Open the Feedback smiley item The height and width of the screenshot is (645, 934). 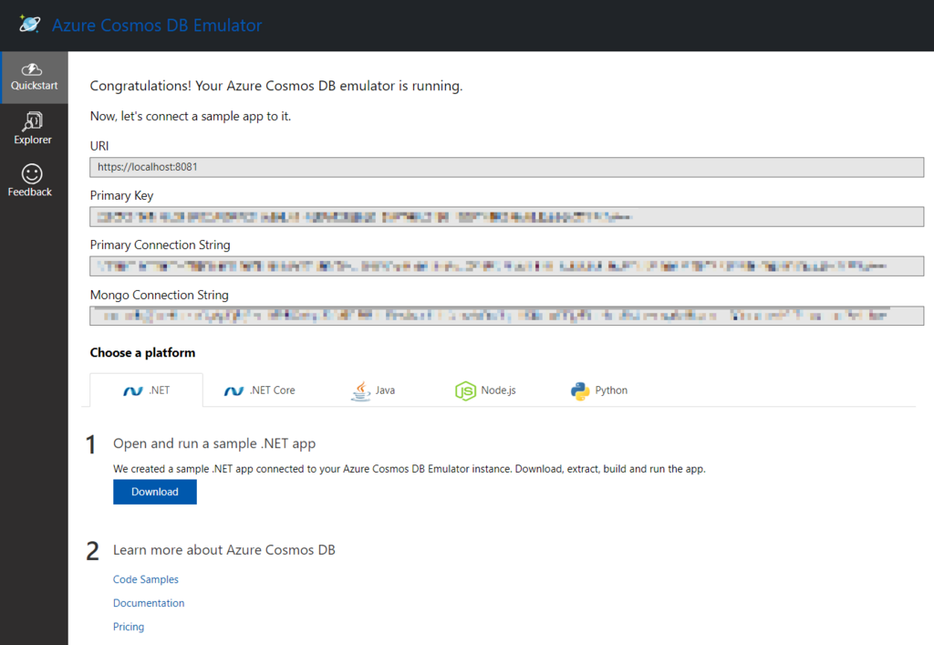point(30,181)
